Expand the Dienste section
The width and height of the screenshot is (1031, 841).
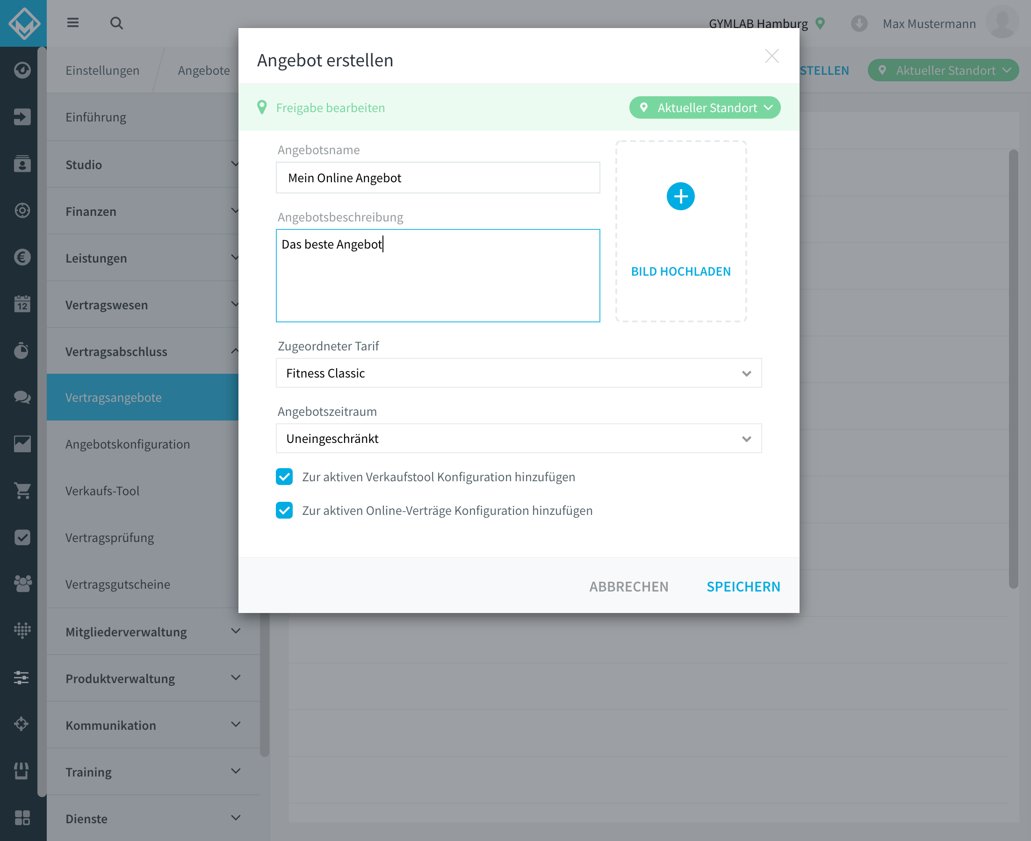(x=153, y=819)
